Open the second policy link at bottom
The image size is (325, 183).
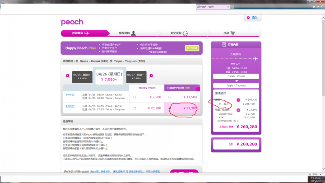106,171
